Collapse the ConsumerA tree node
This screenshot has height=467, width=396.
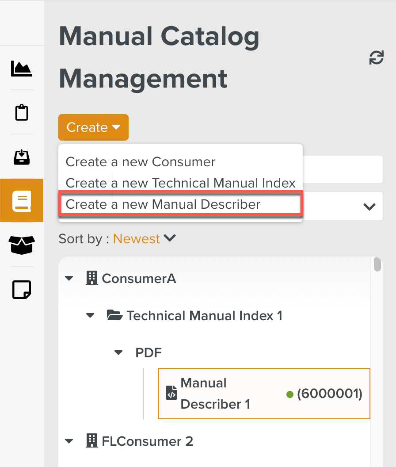[x=69, y=279]
